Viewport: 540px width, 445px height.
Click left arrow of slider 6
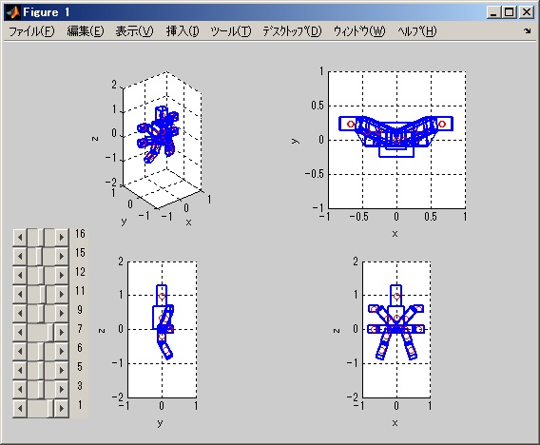tap(20, 351)
